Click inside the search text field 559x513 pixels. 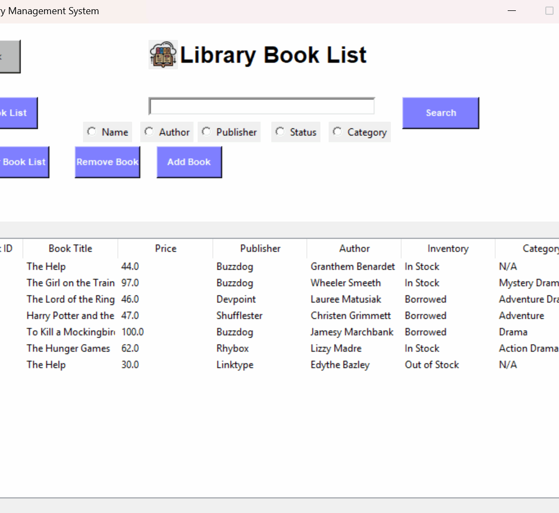pos(261,105)
